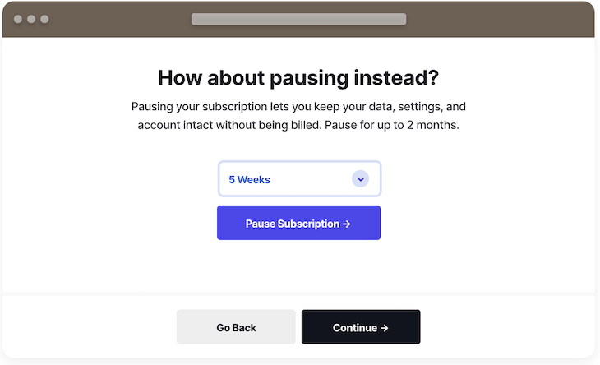Click the 'How about pausing instead?' heading
Image resolution: width=600 pixels, height=365 pixels.
click(298, 77)
